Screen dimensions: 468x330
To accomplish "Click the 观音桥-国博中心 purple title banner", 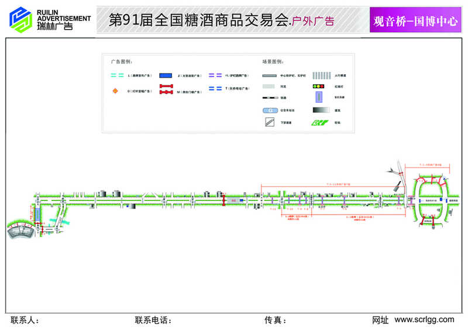I will click(415, 21).
